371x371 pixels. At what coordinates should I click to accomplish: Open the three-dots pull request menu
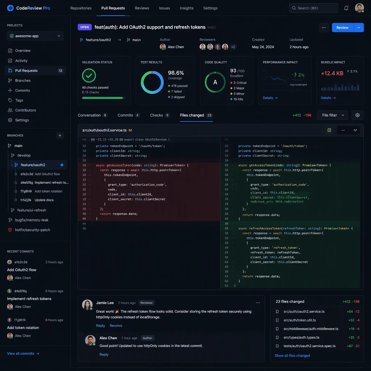(324, 28)
